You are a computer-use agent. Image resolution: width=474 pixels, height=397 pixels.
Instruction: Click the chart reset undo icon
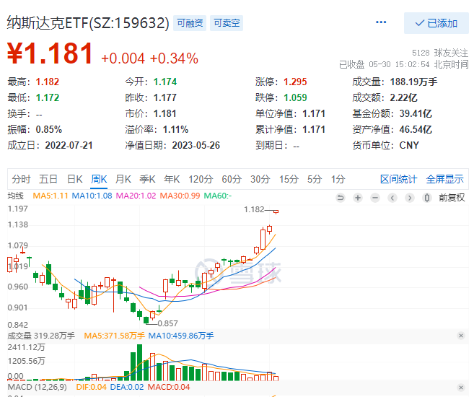[341, 198]
